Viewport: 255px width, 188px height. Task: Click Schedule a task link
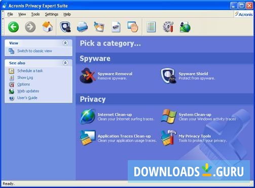coord(30,71)
